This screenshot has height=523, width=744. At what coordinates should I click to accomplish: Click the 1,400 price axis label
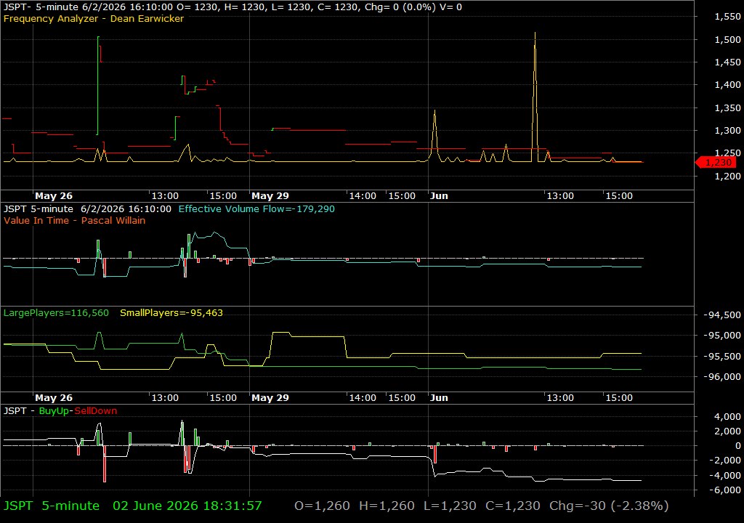(x=727, y=85)
